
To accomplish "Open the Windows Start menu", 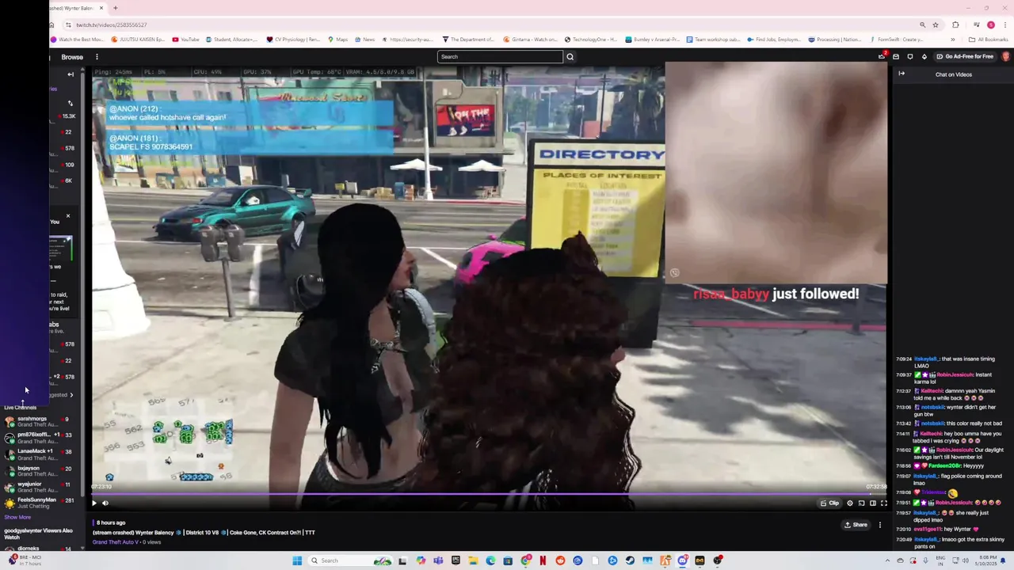I will click(297, 560).
